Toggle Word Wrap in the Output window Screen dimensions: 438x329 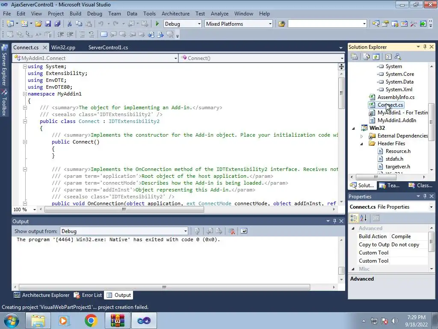tap(244, 231)
